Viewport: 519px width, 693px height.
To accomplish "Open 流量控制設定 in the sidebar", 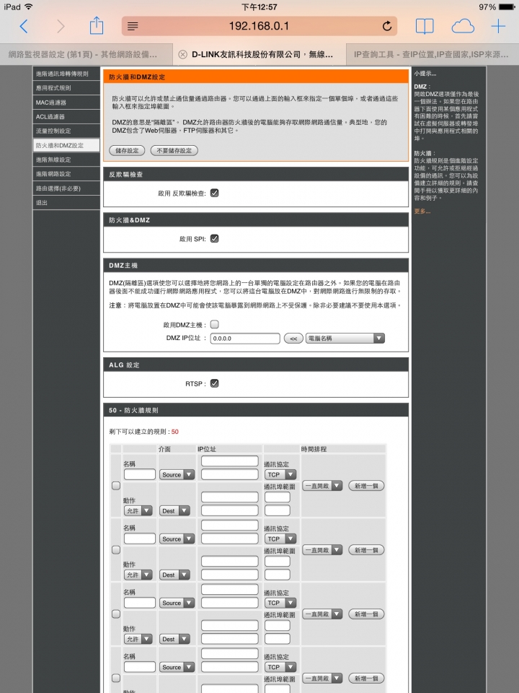I will pyautogui.click(x=66, y=131).
